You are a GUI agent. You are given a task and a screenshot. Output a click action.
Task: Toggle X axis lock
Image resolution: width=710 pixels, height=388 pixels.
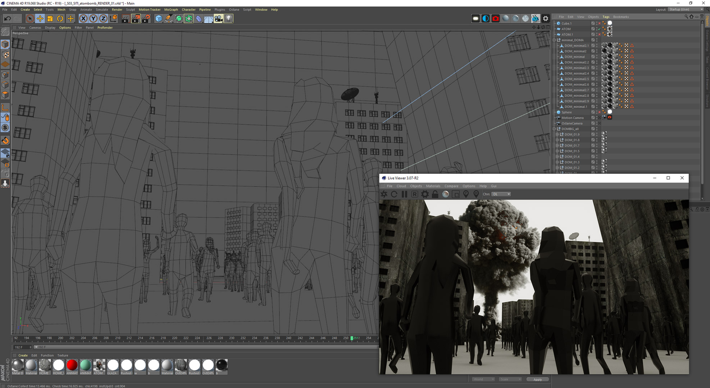click(83, 18)
